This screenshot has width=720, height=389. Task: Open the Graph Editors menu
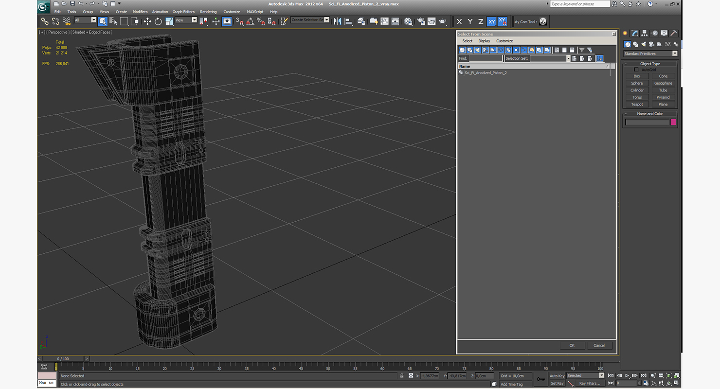(x=183, y=12)
